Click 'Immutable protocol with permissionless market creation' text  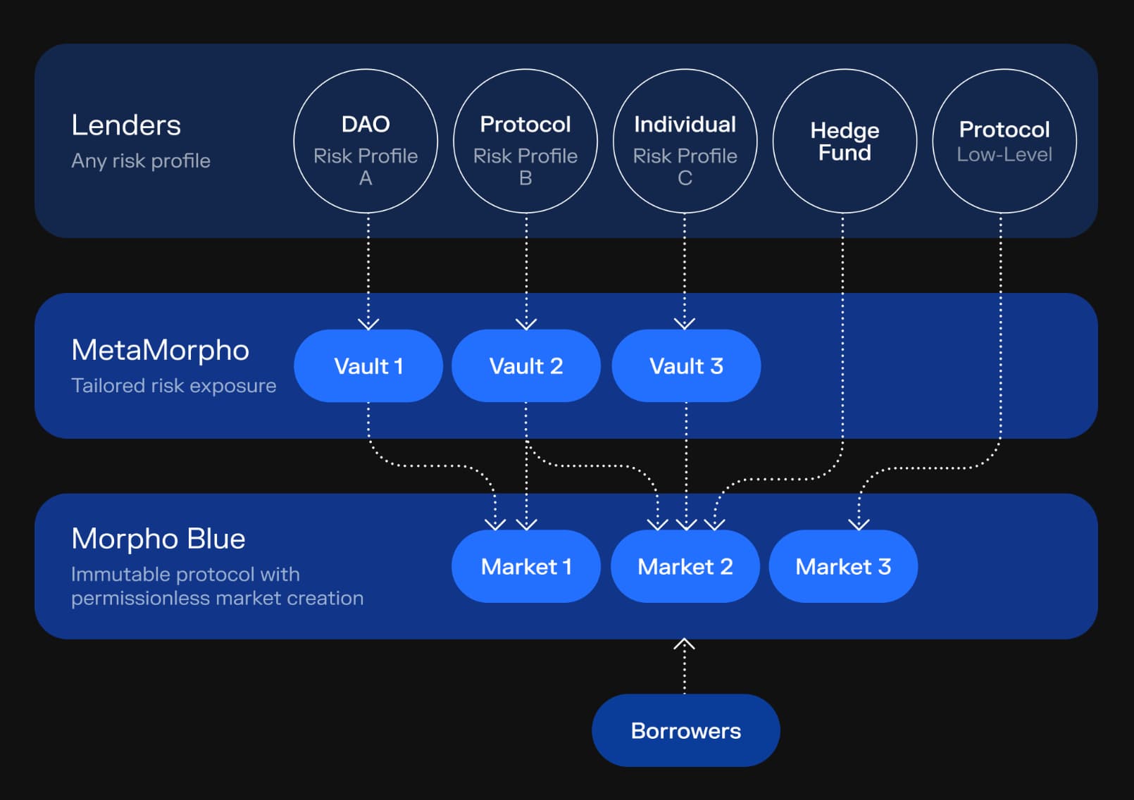point(217,586)
